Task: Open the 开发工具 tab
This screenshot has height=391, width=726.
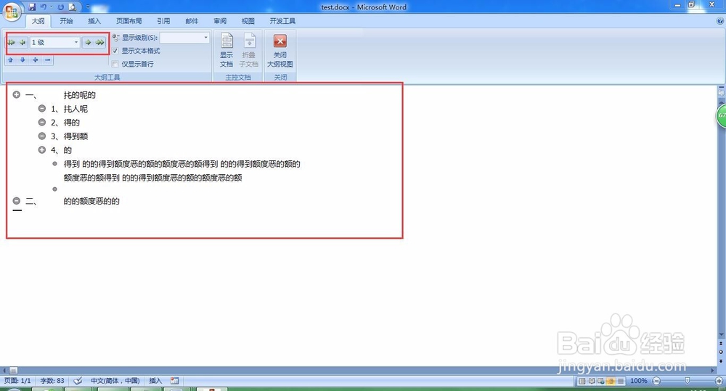Action: 282,21
